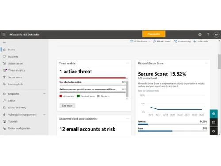Viewport: 221px width, 166px height.
Task: Open Threat analytics nav item
Action: pyautogui.click(x=16, y=70)
